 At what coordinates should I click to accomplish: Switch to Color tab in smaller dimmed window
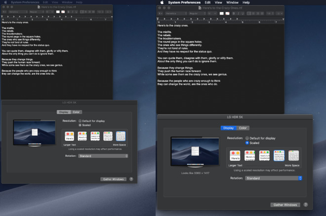pyautogui.click(x=76, y=112)
